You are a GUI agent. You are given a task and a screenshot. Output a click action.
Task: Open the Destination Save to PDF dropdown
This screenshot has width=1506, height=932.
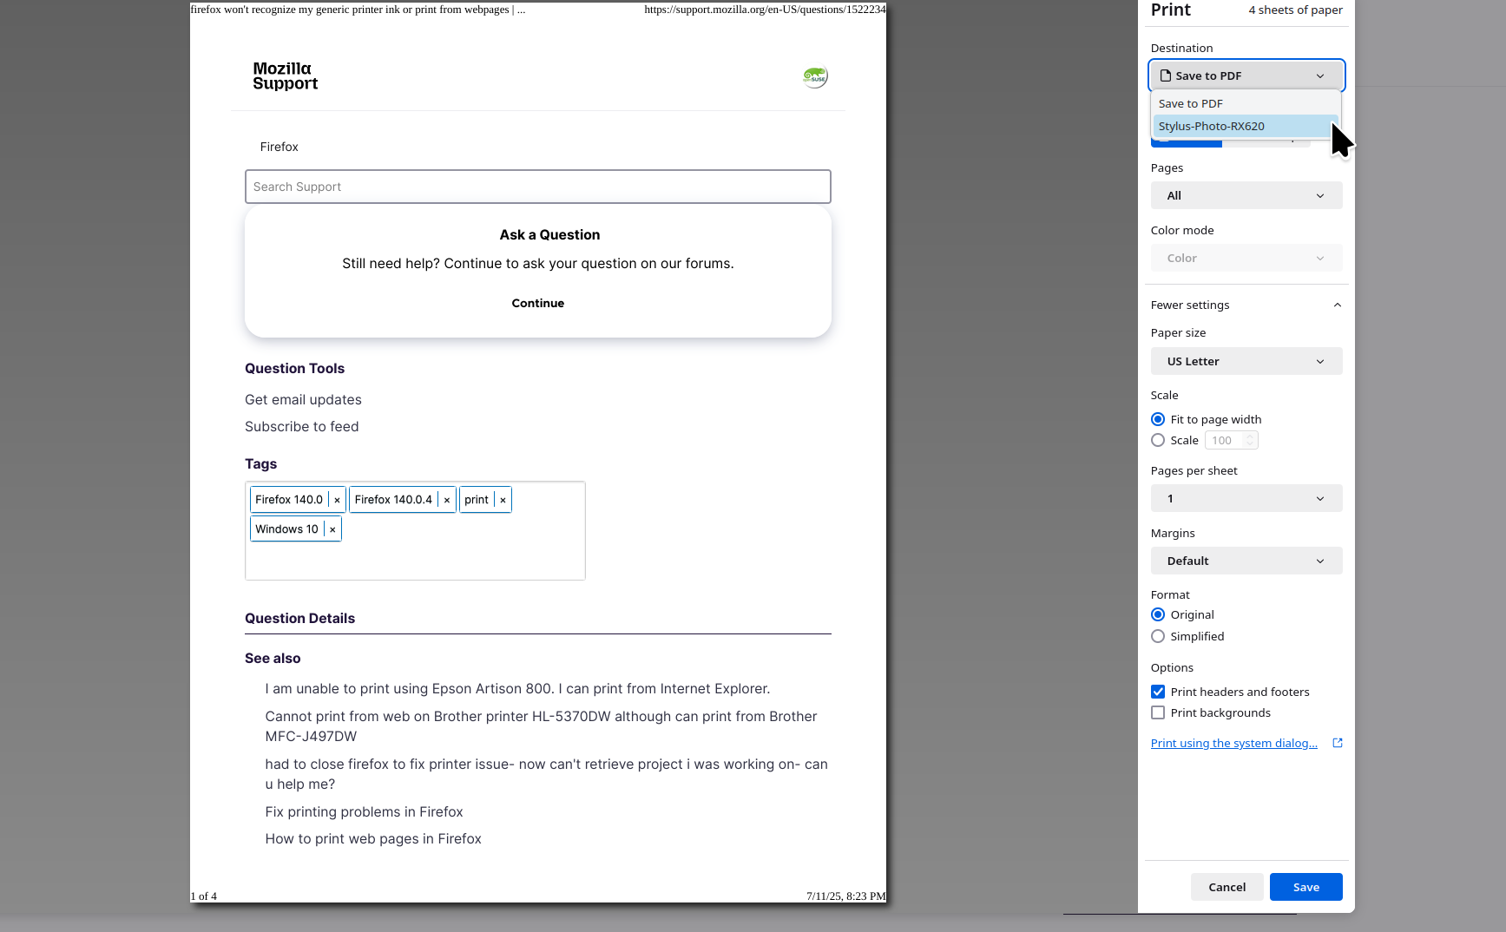[x=1246, y=75]
